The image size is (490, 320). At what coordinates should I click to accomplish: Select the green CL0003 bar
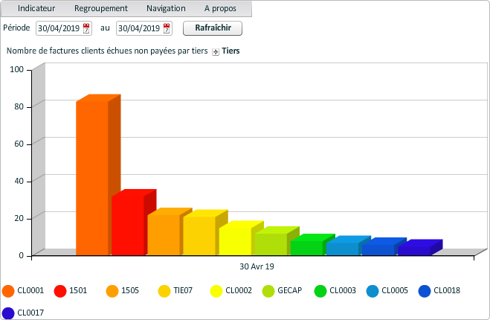[307, 248]
